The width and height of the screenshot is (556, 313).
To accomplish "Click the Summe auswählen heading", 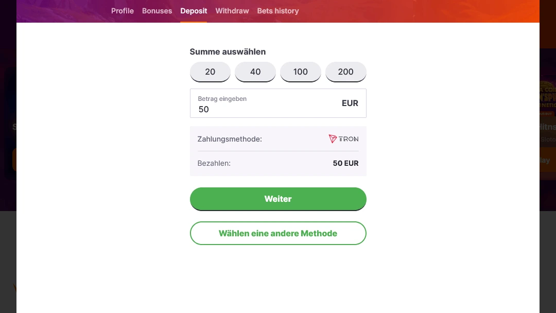I will 228,51.
